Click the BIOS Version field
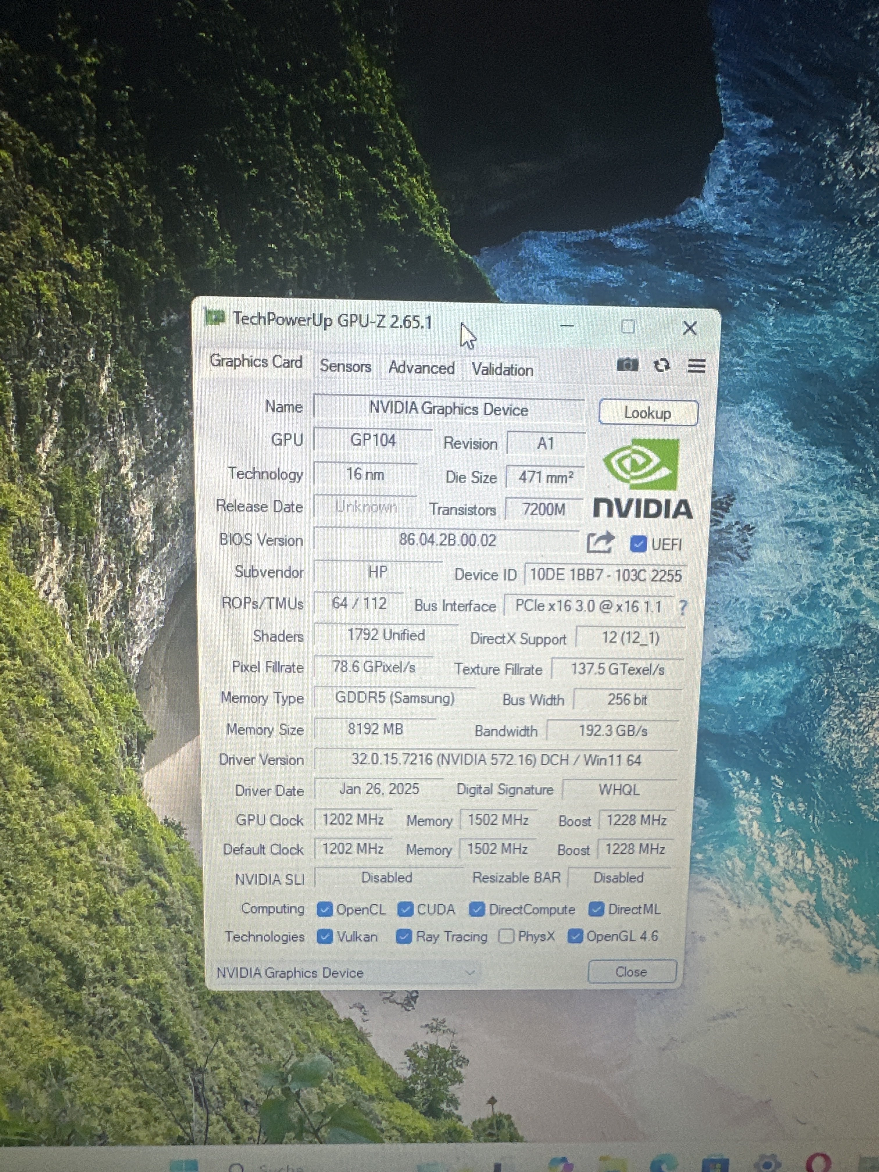Screen dimensions: 879x1172 pyautogui.click(x=447, y=540)
